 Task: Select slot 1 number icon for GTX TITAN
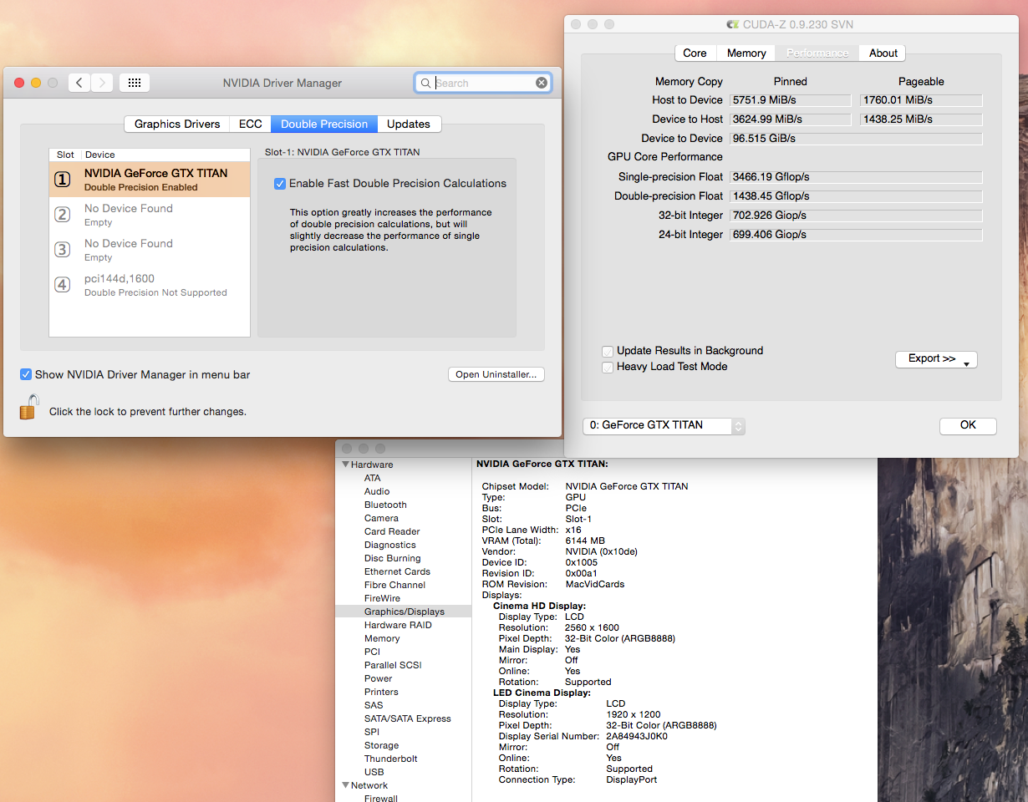point(63,180)
